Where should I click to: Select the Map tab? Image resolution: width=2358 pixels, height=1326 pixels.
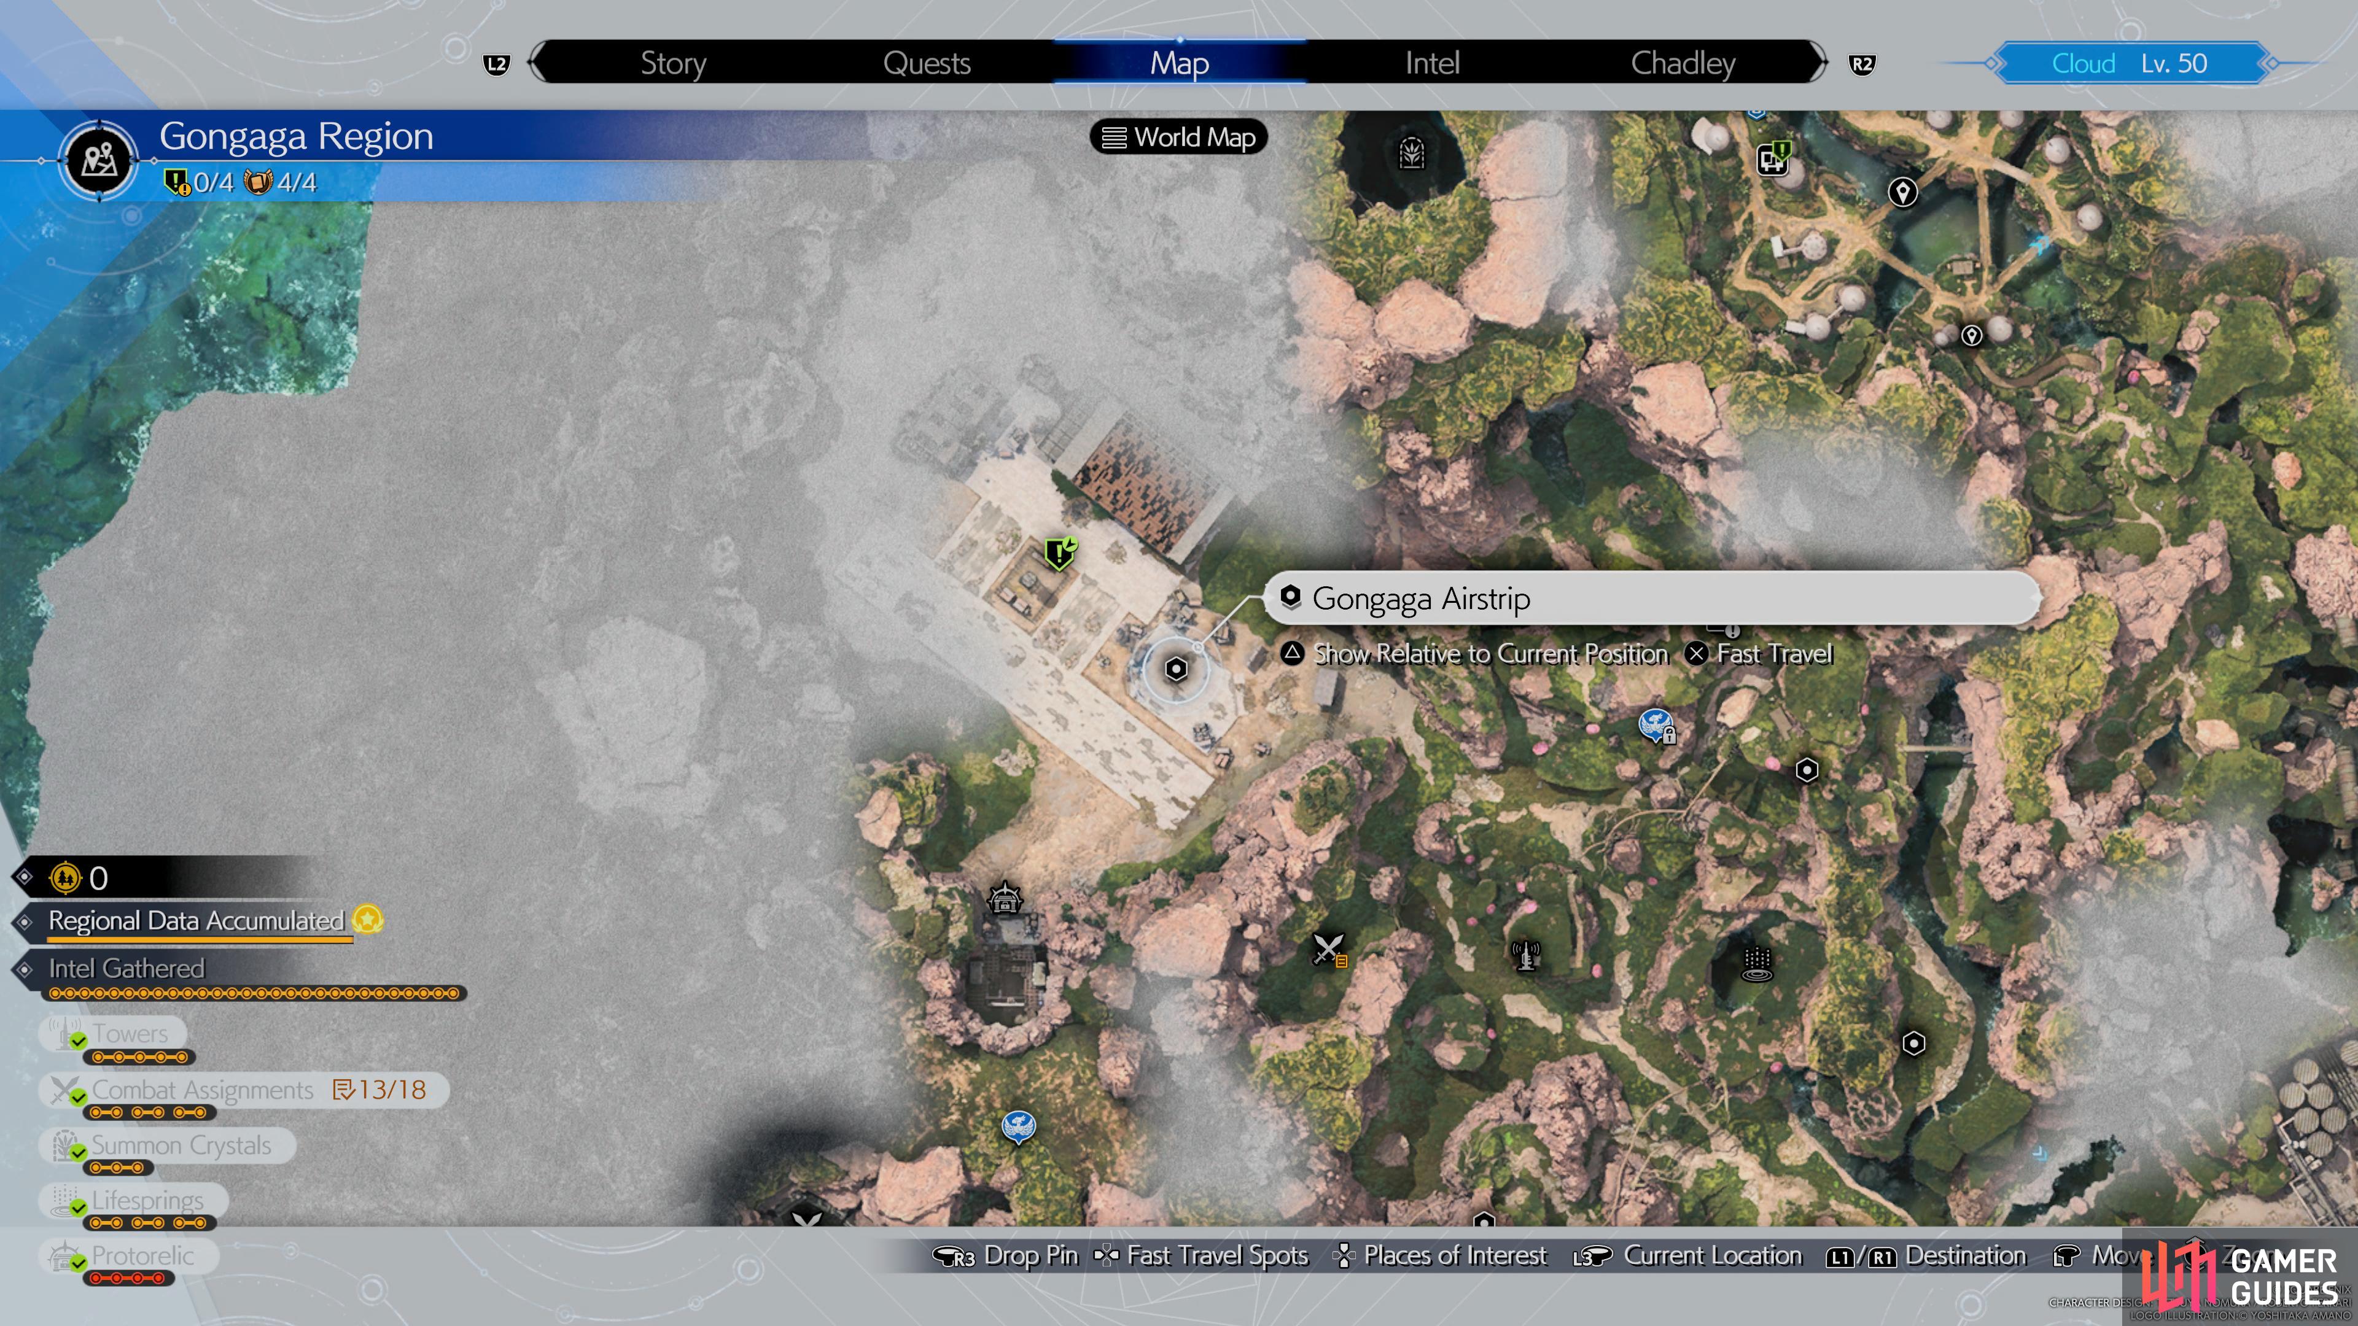click(x=1179, y=63)
